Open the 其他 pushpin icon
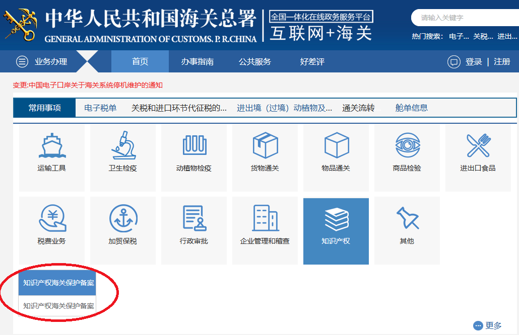Screen dimensions: 519x335 click(x=408, y=218)
